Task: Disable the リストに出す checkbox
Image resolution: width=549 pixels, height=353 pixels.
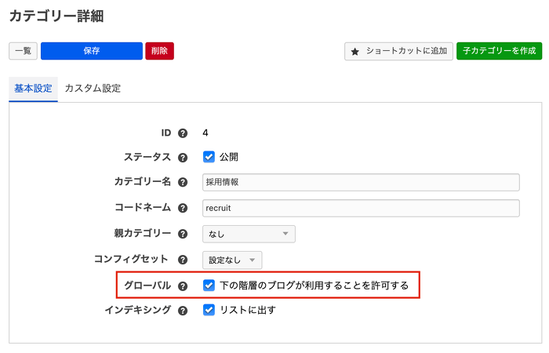Action: pyautogui.click(x=209, y=310)
